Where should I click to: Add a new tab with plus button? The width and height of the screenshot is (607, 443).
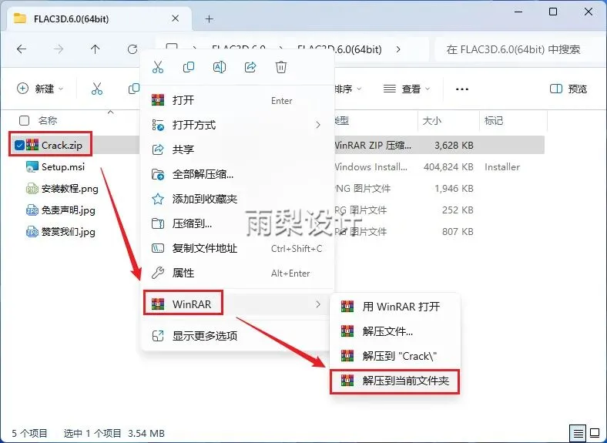click(209, 18)
